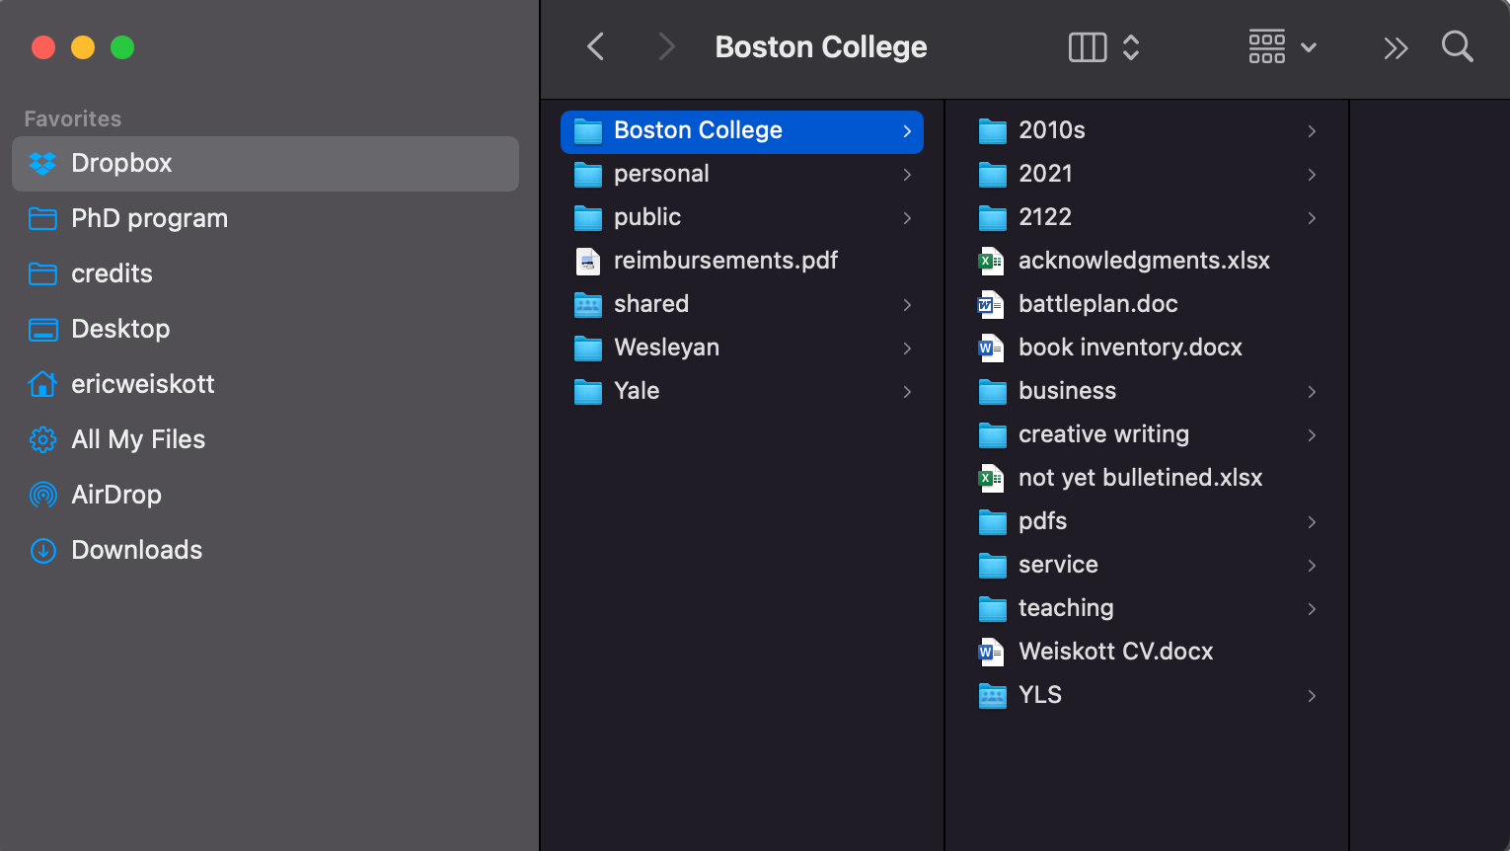Click the search magnifier icon
Image resolution: width=1510 pixels, height=851 pixels.
pyautogui.click(x=1458, y=46)
